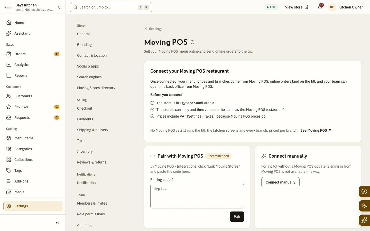Open Payments settings
This screenshot has height=231, width=370.
coord(85,119)
